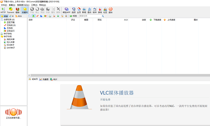
Task: Click the RSS torrents icon in filter bar
Action: 62,16
